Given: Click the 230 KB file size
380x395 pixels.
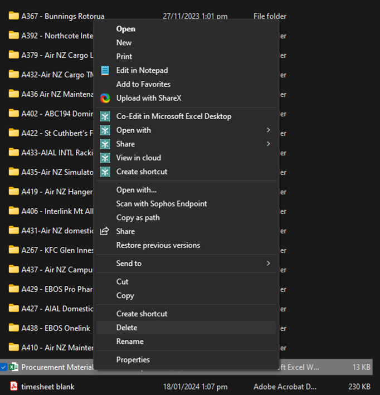Looking at the screenshot, I should [359, 387].
